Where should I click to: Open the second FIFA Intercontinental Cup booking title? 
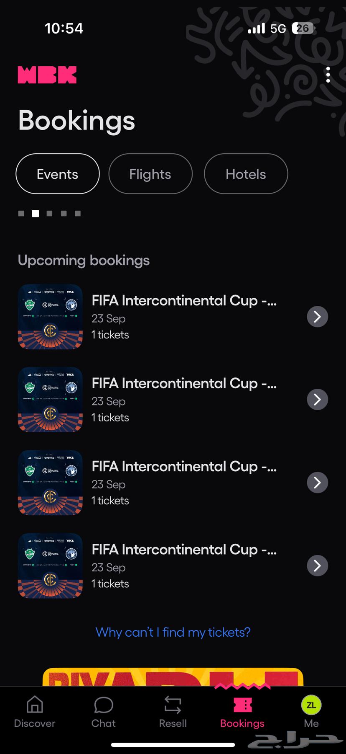pyautogui.click(x=184, y=383)
